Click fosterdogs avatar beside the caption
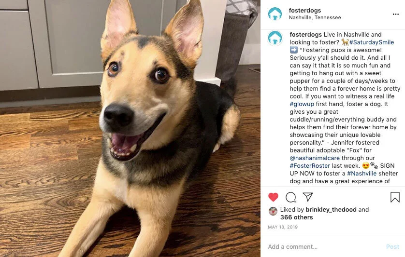Screen dimensions: 405x257 [275, 38]
